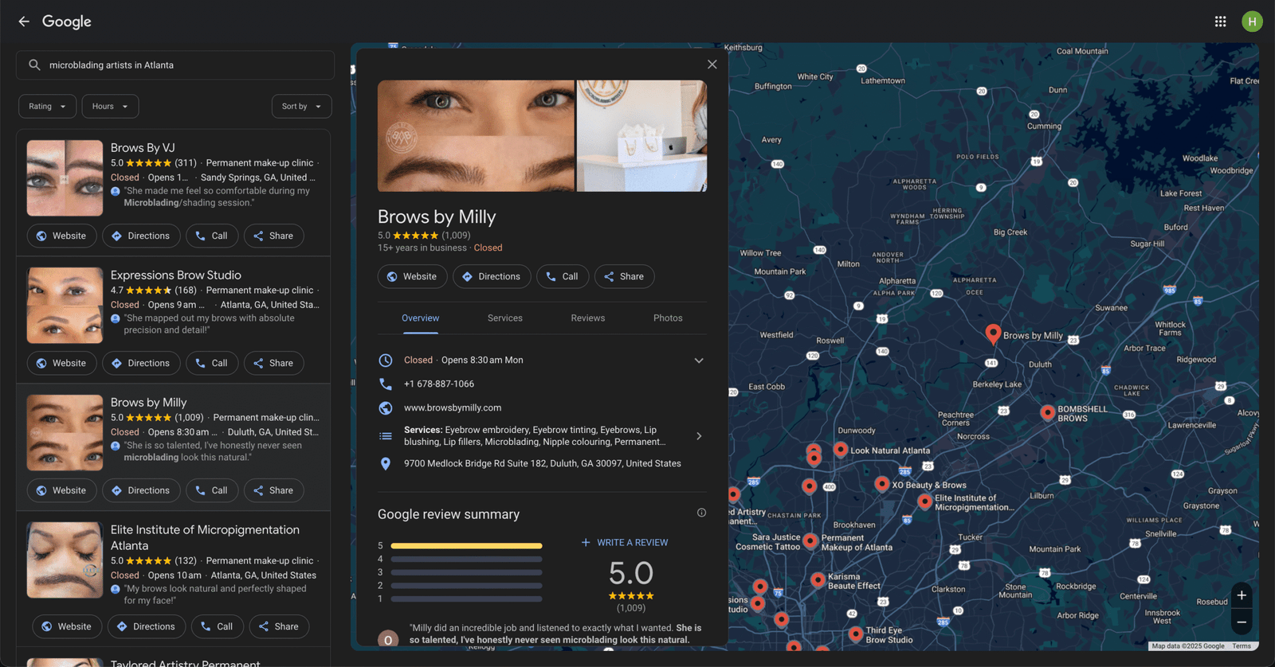Image resolution: width=1275 pixels, height=667 pixels.
Task: Click the search magnifier icon
Action: tap(34, 65)
